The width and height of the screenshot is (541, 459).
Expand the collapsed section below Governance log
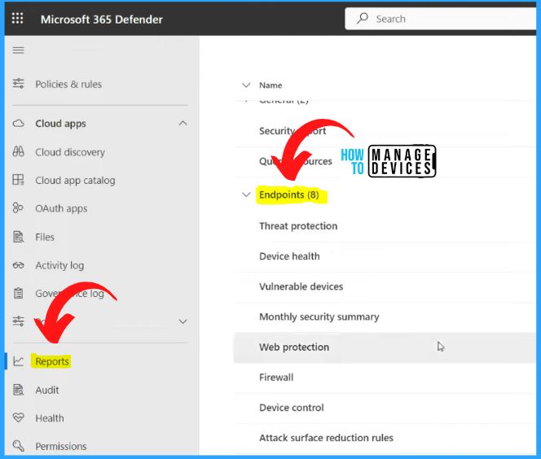click(x=183, y=321)
